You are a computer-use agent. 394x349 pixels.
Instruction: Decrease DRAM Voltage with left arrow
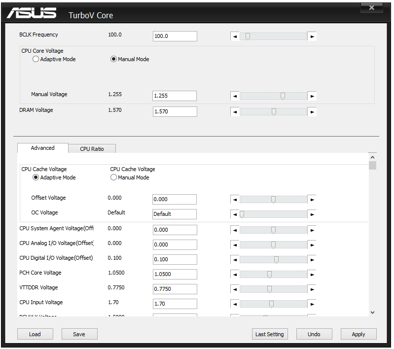235,112
